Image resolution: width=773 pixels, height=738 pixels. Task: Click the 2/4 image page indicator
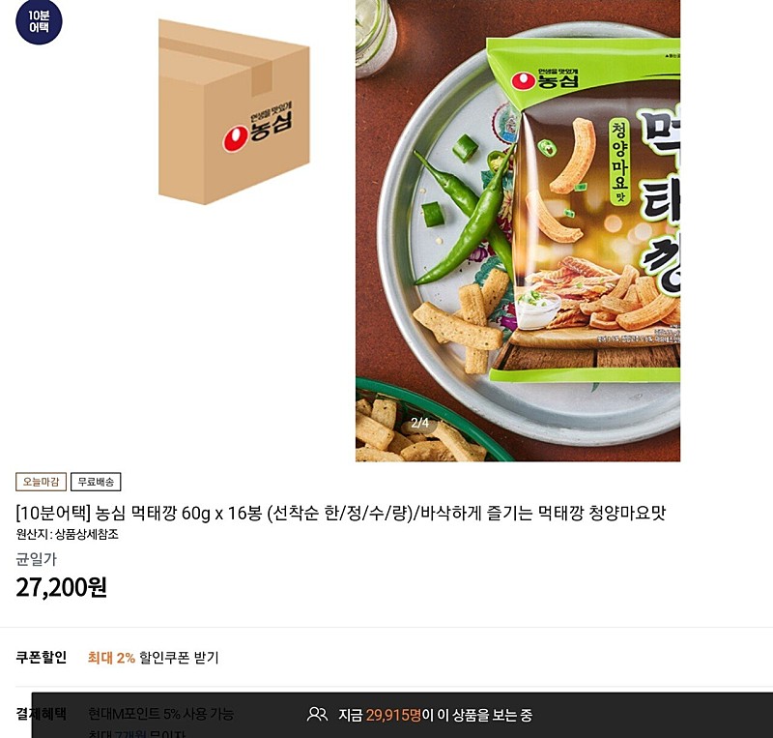pos(419,423)
